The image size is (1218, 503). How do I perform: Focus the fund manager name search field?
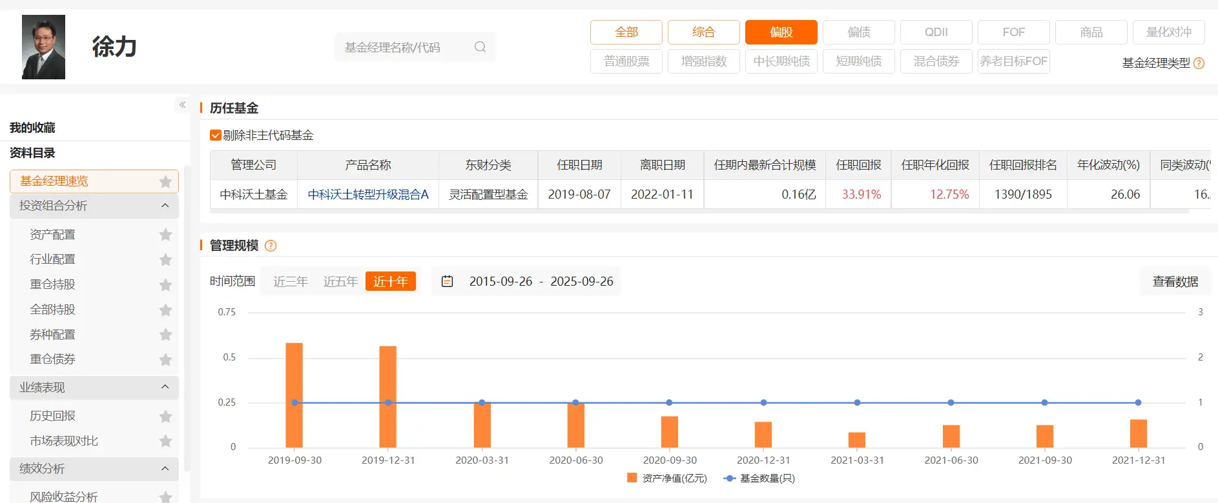point(404,47)
